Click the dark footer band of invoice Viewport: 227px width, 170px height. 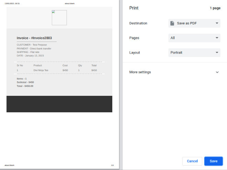point(59,104)
